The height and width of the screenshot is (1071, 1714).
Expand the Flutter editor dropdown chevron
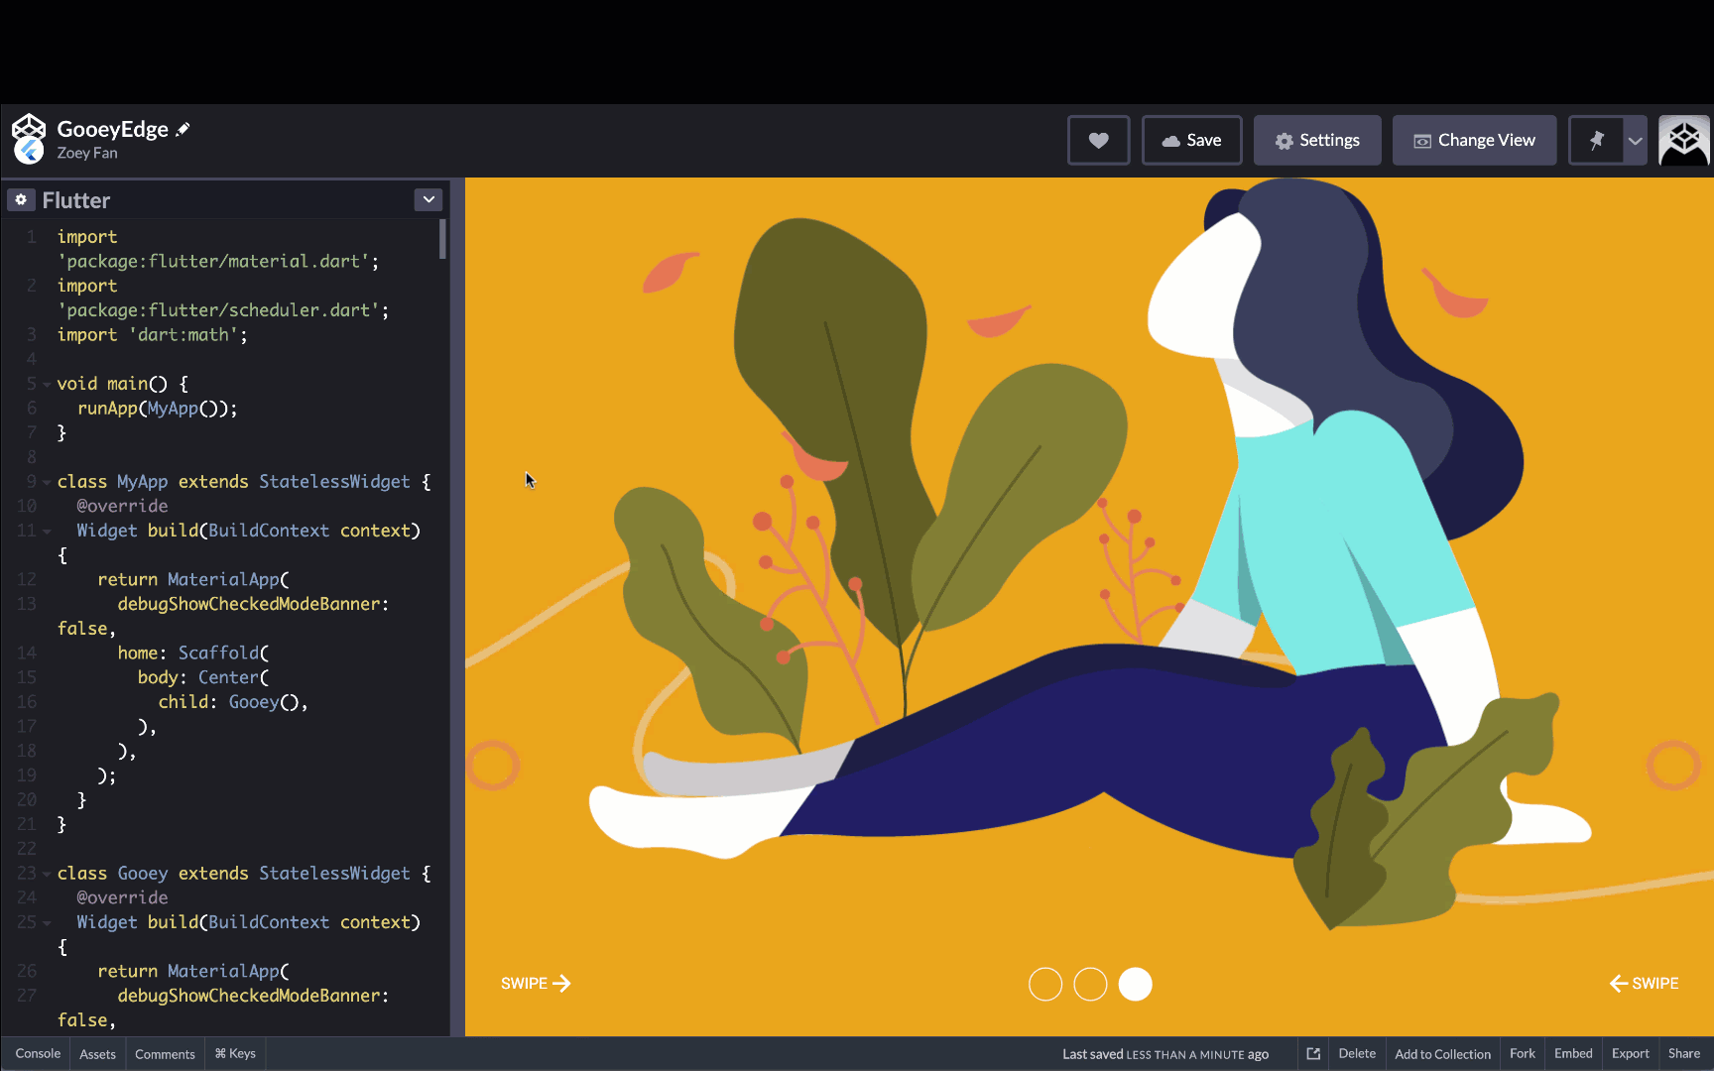428,200
